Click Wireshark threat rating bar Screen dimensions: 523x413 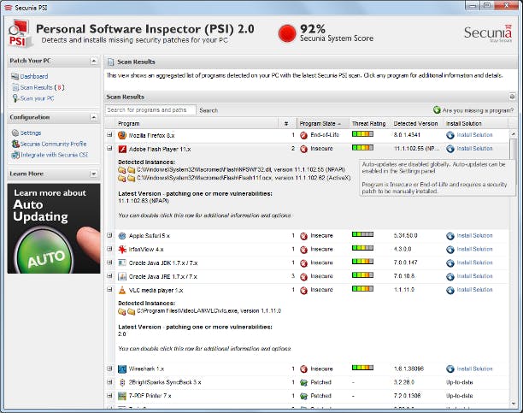click(x=362, y=368)
